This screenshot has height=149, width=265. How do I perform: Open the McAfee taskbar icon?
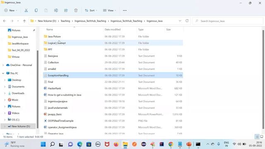click(107, 144)
